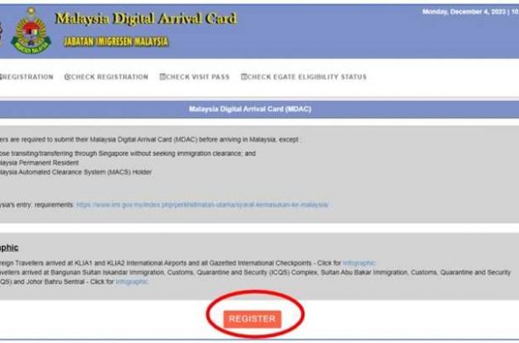Image resolution: width=519 pixels, height=343 pixels.
Task: Click the Check Visit Pass icon
Action: point(163,77)
